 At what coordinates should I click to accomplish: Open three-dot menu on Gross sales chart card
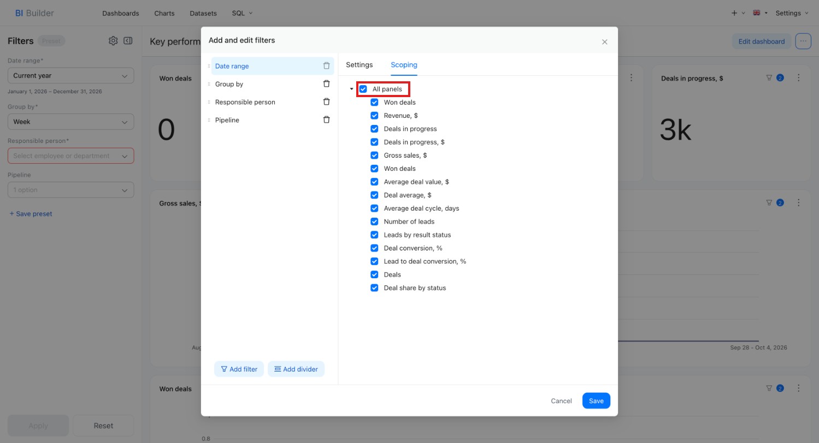pyautogui.click(x=799, y=203)
